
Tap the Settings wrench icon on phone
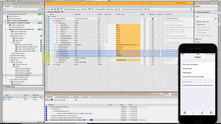pyautogui.click(x=202, y=113)
